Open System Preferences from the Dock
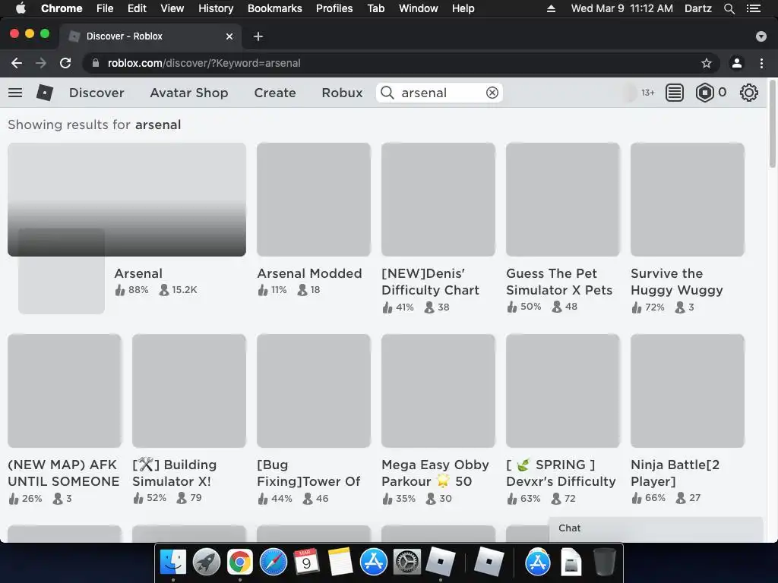This screenshot has width=778, height=583. point(407,563)
